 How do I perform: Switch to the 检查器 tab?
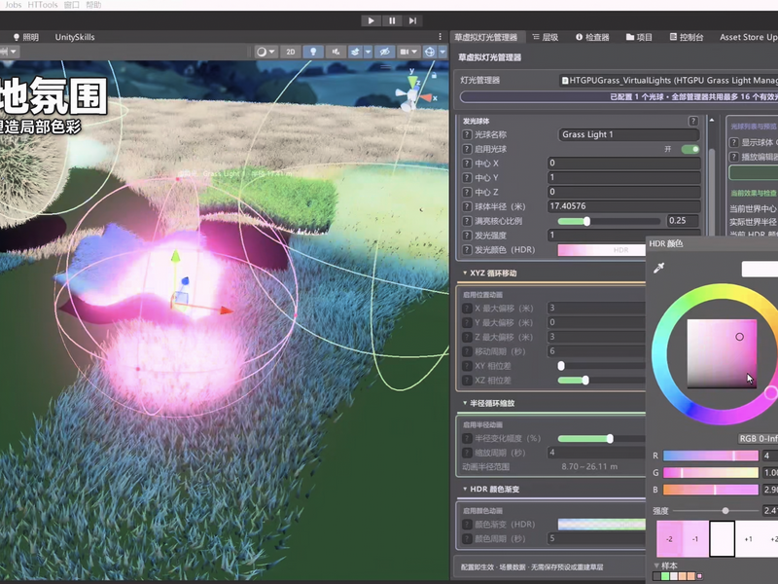point(592,37)
